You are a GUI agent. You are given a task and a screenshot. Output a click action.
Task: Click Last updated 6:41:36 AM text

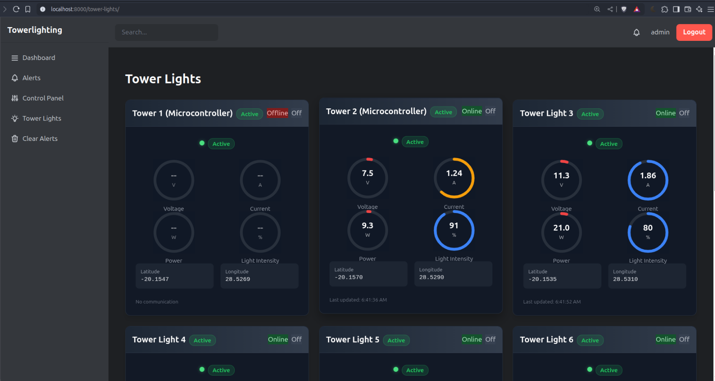click(x=358, y=300)
